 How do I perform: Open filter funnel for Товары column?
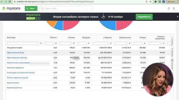[x=145, y=43]
